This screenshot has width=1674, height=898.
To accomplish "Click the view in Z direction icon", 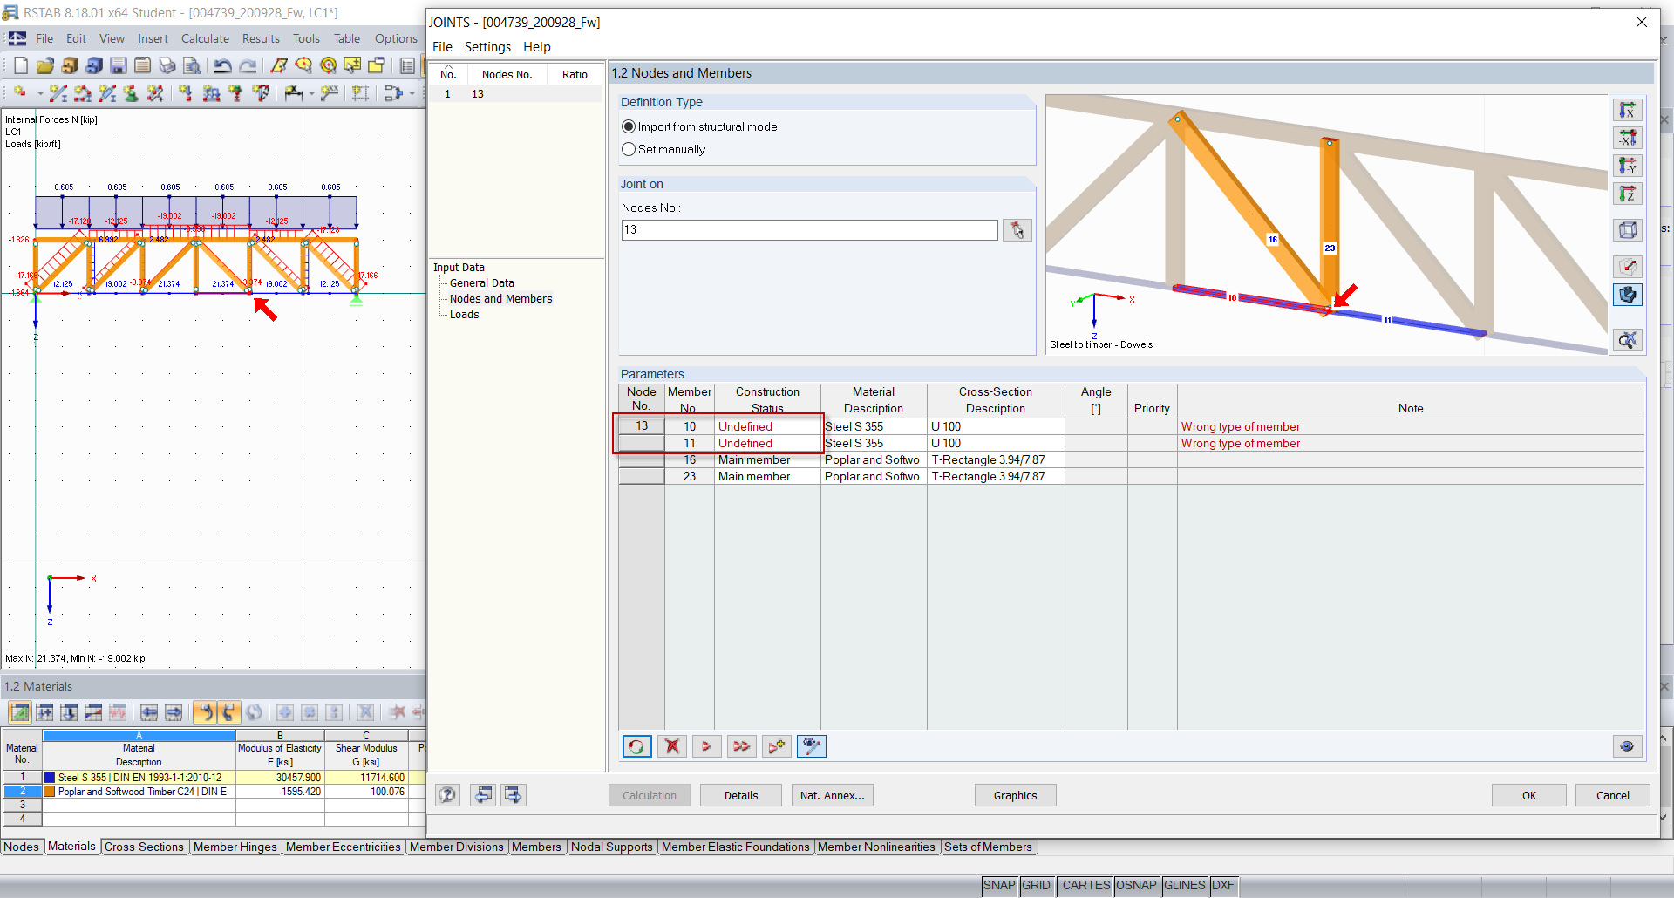I will click(x=1629, y=194).
